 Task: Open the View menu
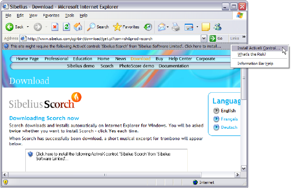pyautogui.click(x=33, y=15)
